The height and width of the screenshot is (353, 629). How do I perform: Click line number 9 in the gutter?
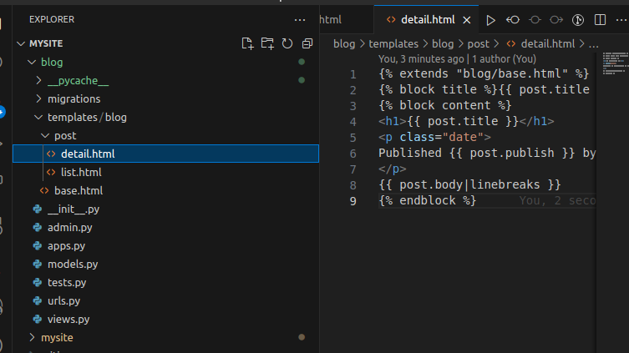353,201
